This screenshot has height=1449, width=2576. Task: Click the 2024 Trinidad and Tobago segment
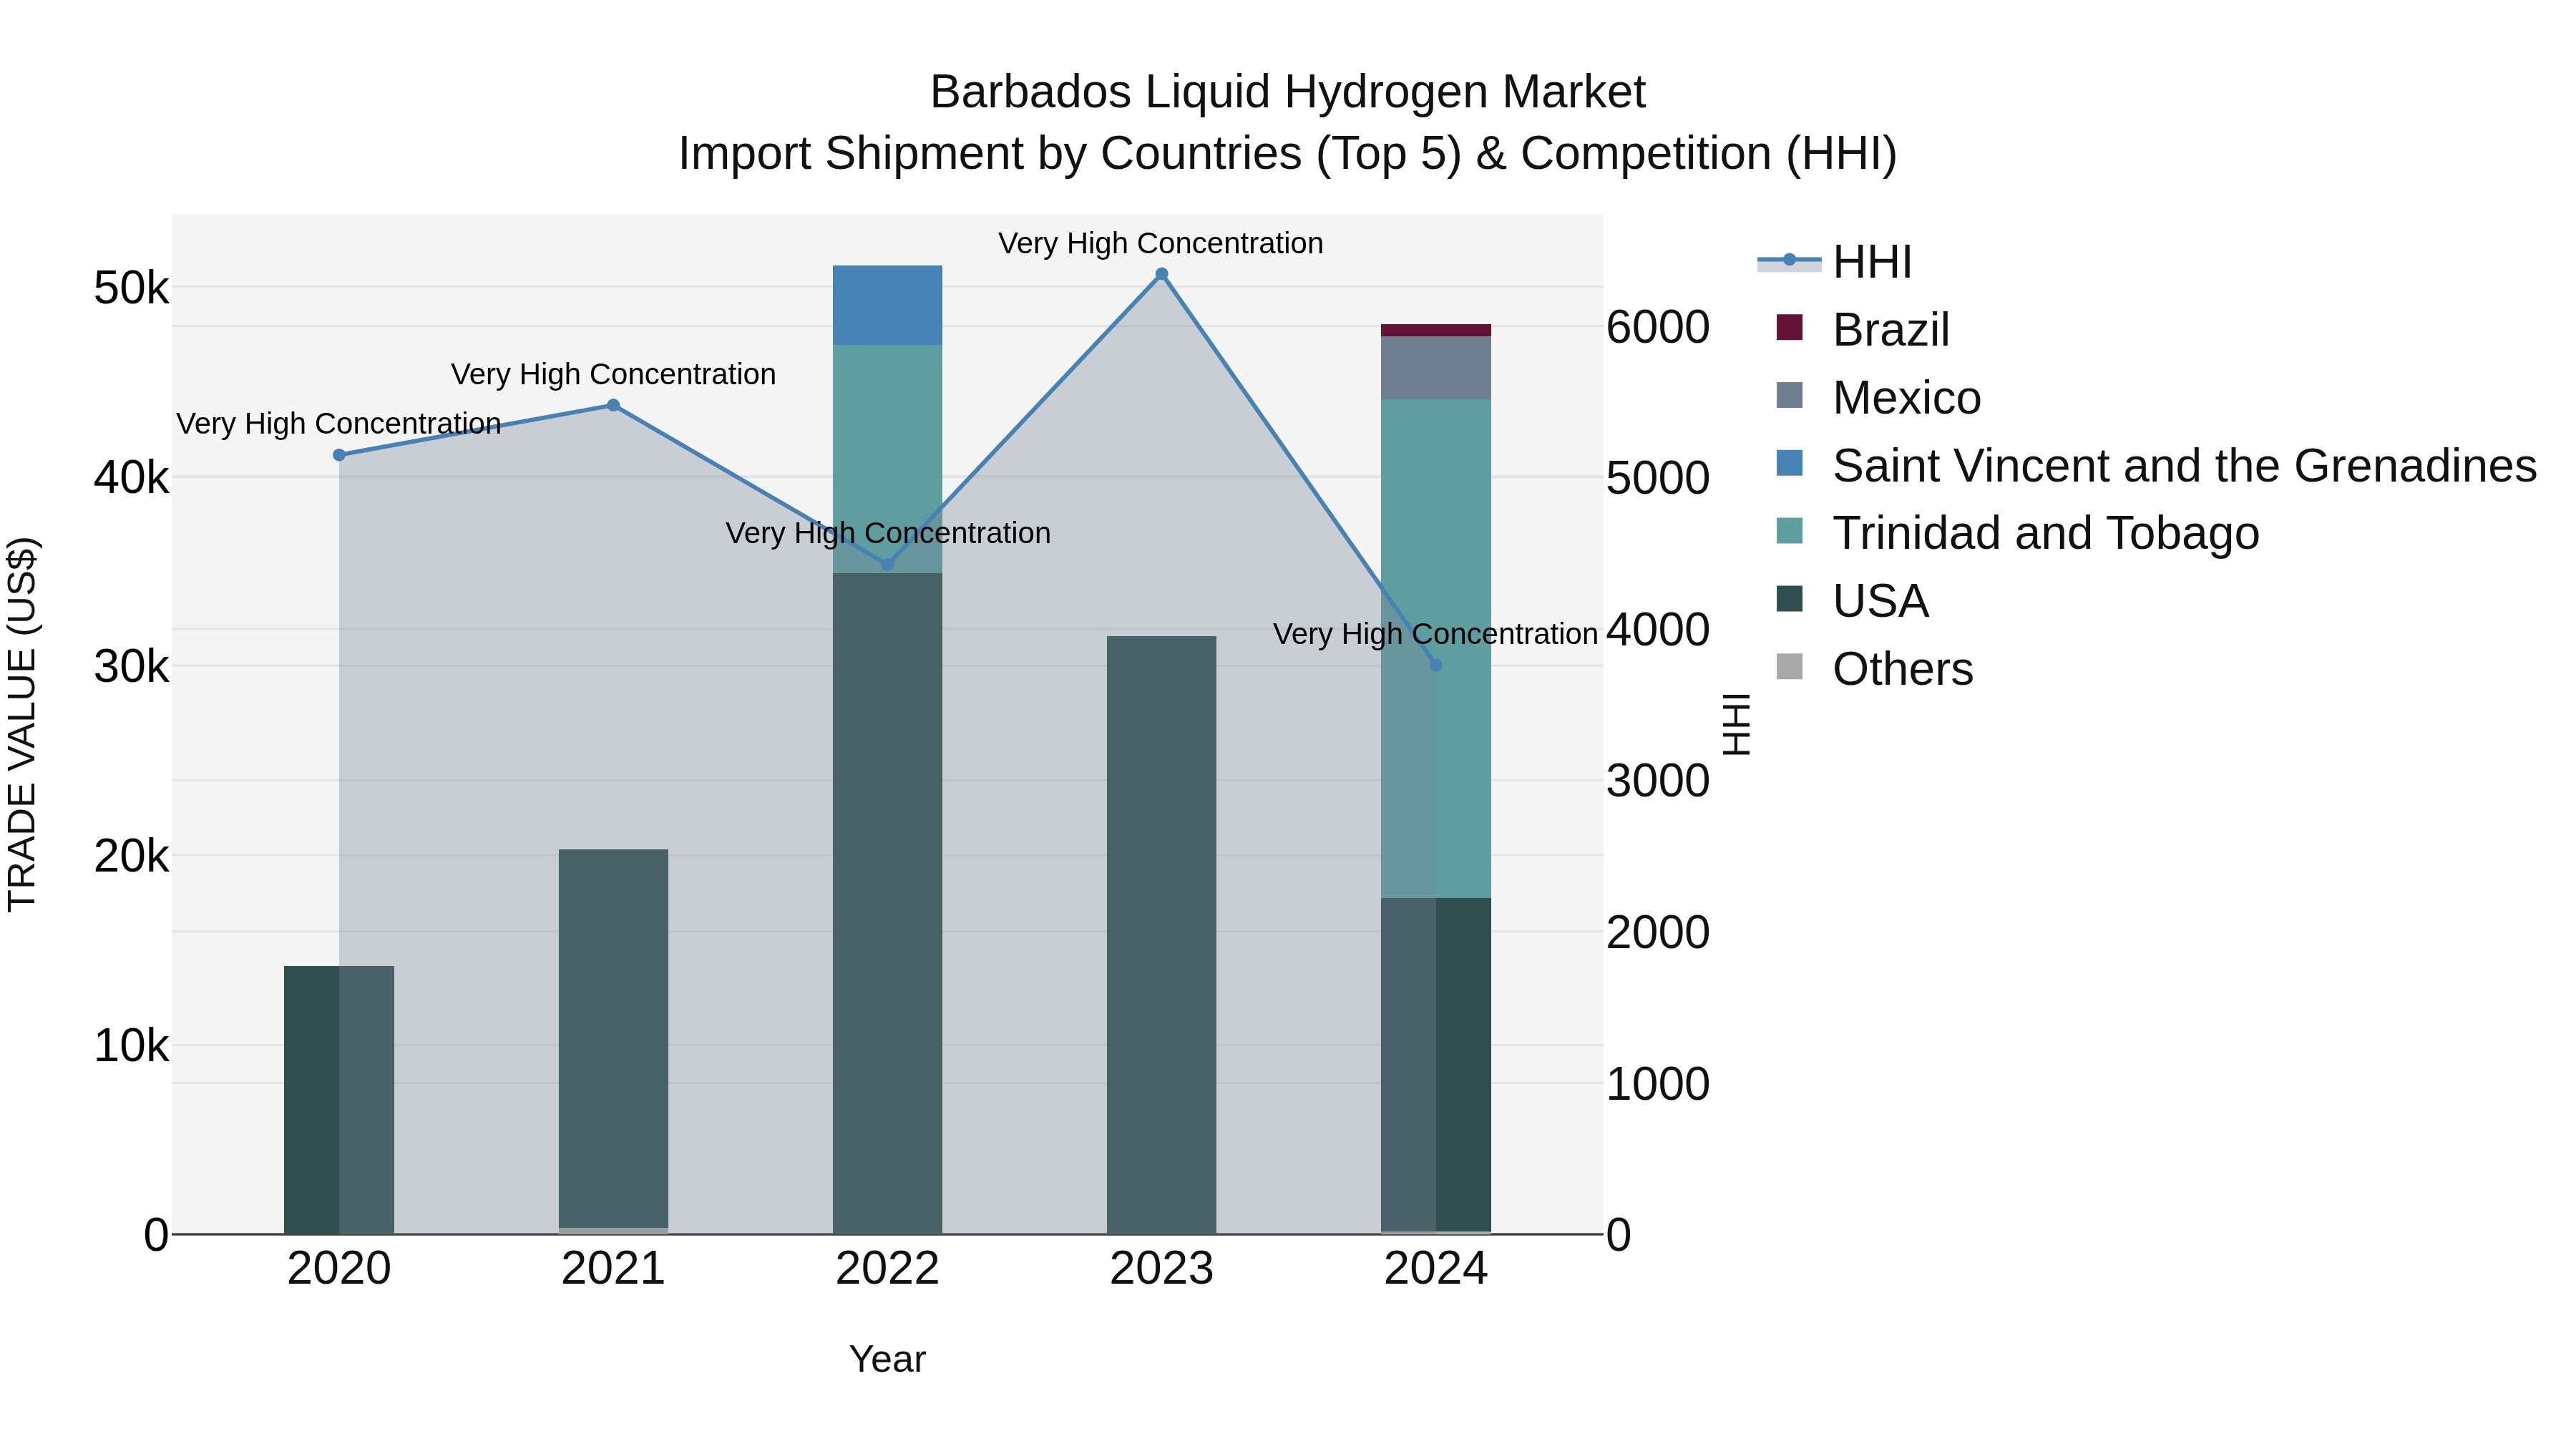click(1436, 649)
